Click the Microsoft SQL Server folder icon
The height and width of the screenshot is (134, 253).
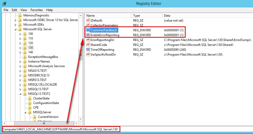click(20, 29)
